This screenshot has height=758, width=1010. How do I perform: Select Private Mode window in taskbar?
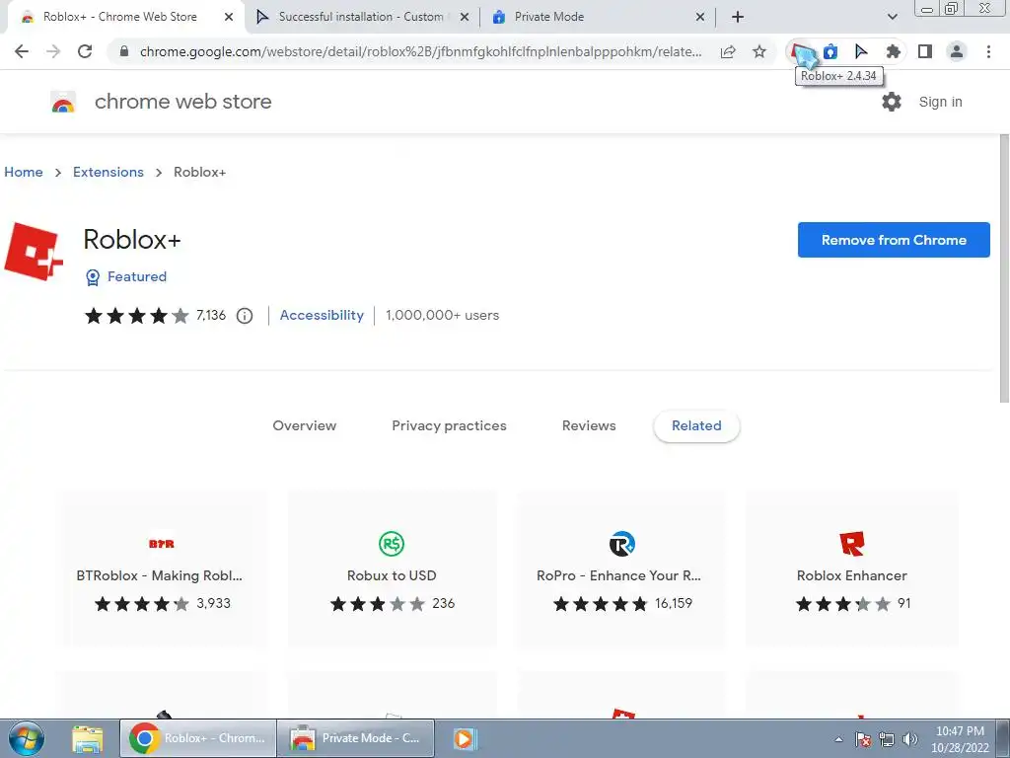(x=356, y=738)
